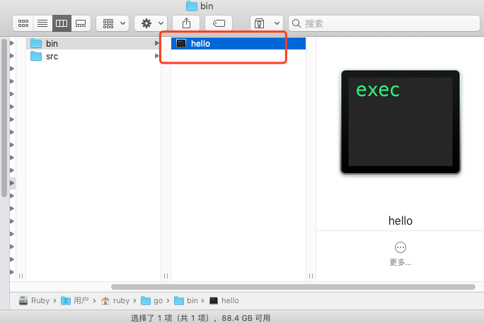Switch to gallery view in the toolbar
484x323 pixels.
point(81,23)
